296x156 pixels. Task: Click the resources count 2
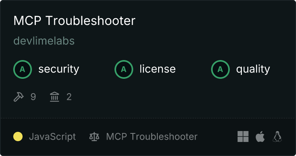tap(69, 97)
